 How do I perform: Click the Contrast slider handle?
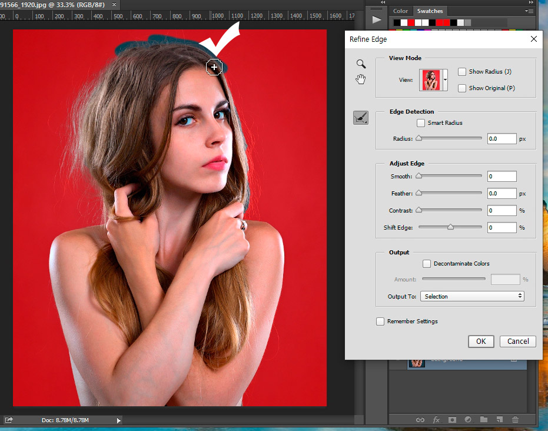click(x=419, y=210)
